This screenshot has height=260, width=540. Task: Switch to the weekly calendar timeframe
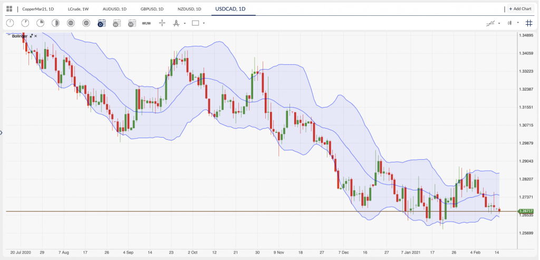tap(117, 23)
